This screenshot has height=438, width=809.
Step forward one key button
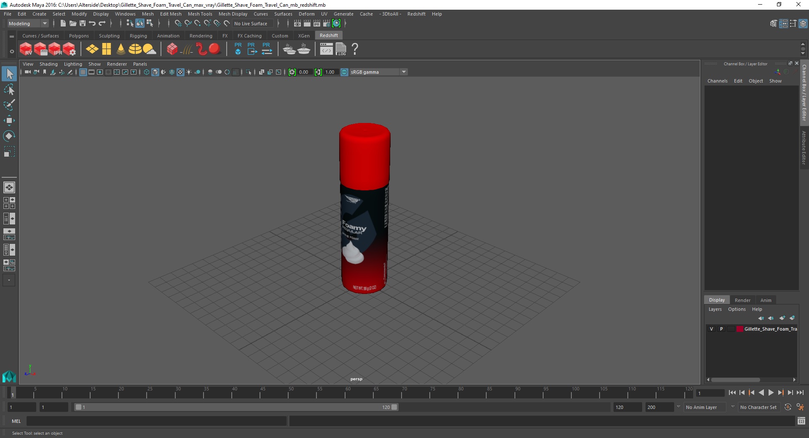point(780,393)
